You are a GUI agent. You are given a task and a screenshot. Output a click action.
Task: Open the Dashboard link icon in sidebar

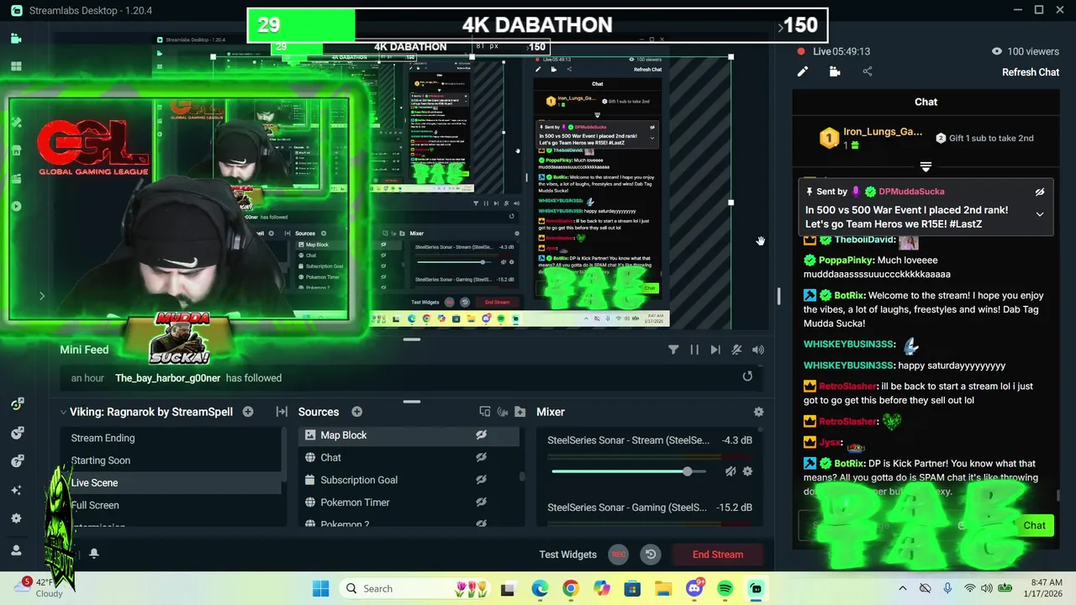(x=17, y=404)
